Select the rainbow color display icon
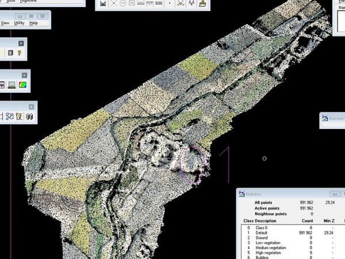The width and height of the screenshot is (345, 259). tap(22, 85)
